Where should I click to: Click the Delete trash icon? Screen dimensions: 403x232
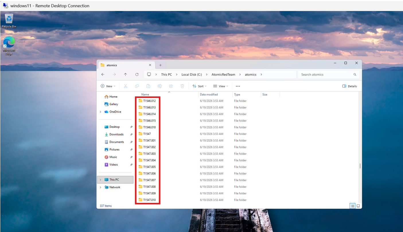[x=182, y=86]
